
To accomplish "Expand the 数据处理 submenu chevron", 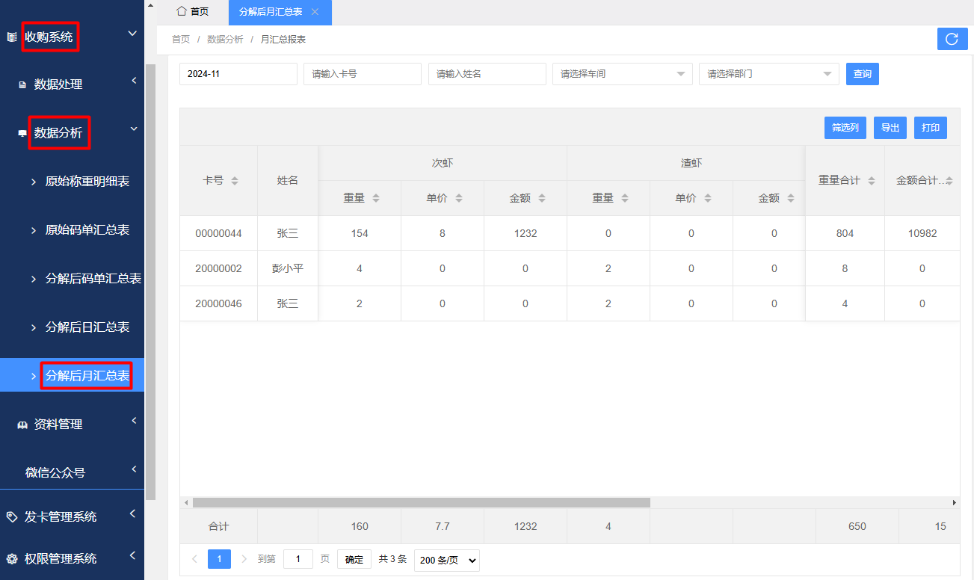I will 134,81.
